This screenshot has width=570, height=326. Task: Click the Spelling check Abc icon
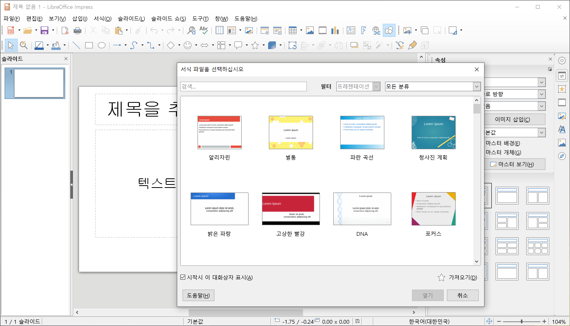[204, 30]
